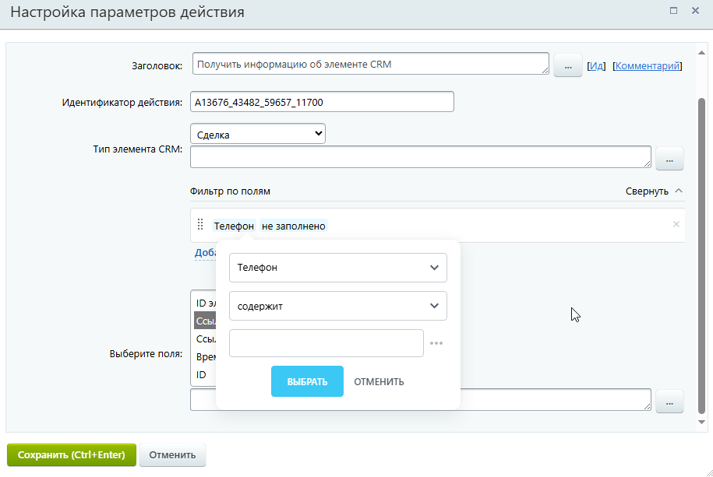Open the Комментарий link
Screen dimensions: 713x477
[648, 66]
